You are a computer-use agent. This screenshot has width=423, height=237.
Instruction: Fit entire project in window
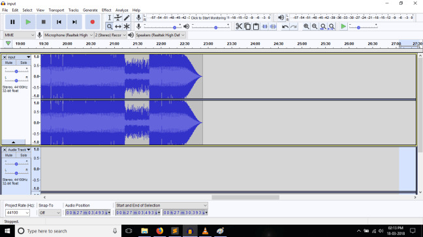[x=332, y=26]
